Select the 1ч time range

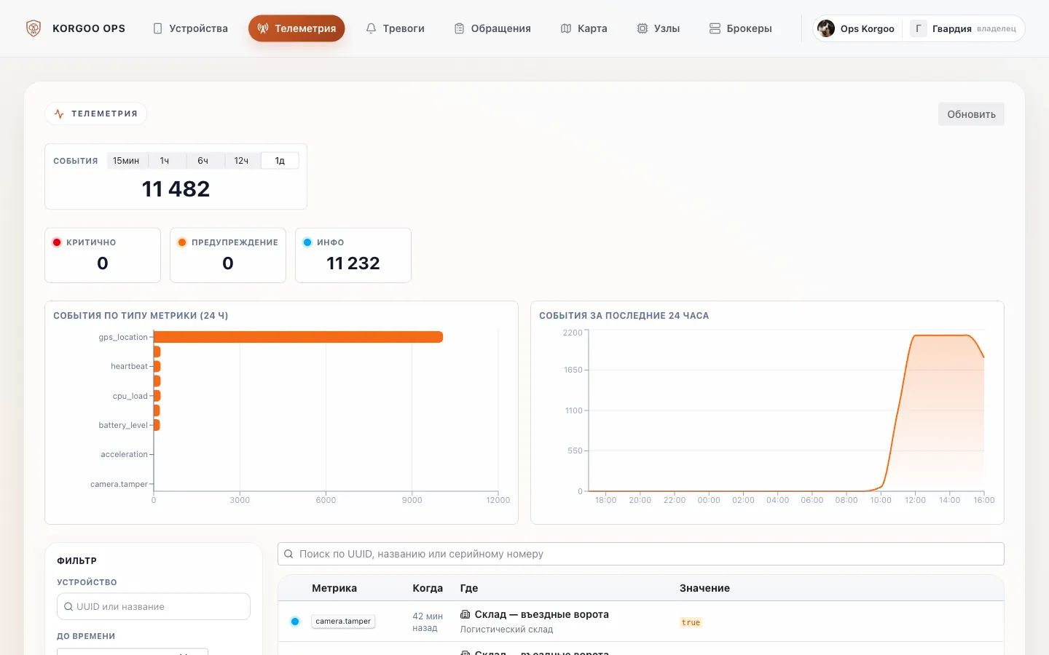pyautogui.click(x=165, y=161)
